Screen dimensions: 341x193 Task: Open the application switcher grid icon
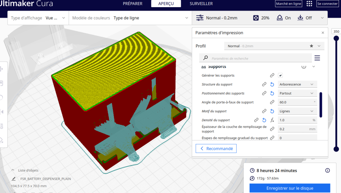tap(309, 4)
